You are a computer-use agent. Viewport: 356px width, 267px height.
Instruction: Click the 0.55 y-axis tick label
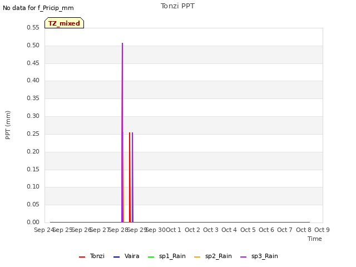[x=33, y=27]
